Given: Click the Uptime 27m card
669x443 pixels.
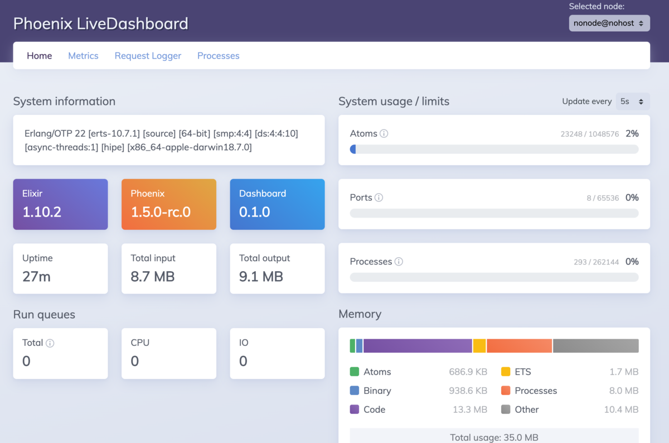Looking at the screenshot, I should [61, 268].
